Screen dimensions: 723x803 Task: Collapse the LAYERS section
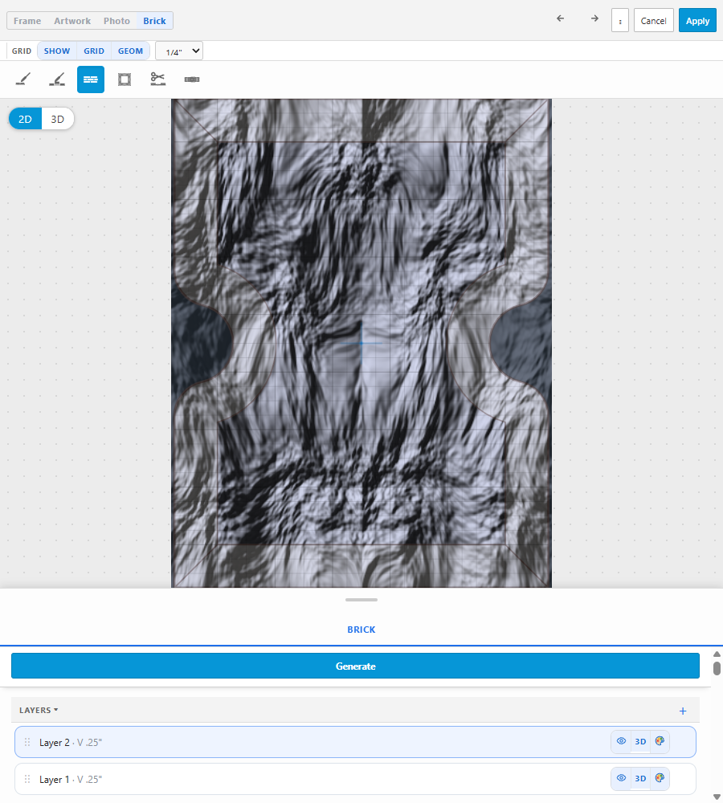click(39, 711)
